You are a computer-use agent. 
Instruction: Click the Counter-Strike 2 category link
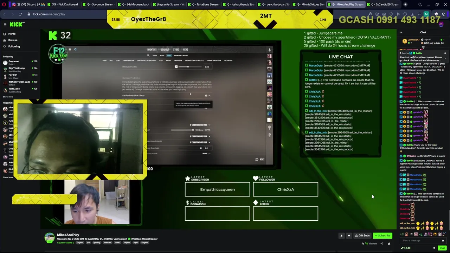[x=65, y=243]
